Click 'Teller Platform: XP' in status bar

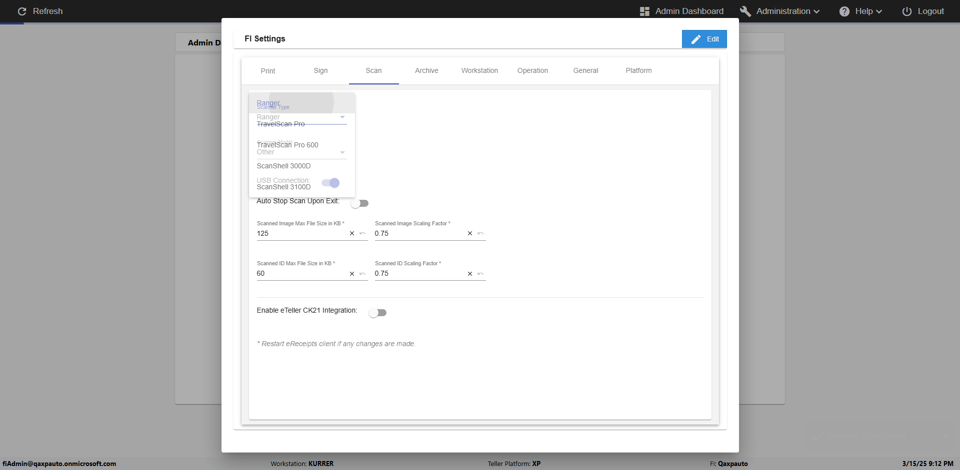pos(514,464)
